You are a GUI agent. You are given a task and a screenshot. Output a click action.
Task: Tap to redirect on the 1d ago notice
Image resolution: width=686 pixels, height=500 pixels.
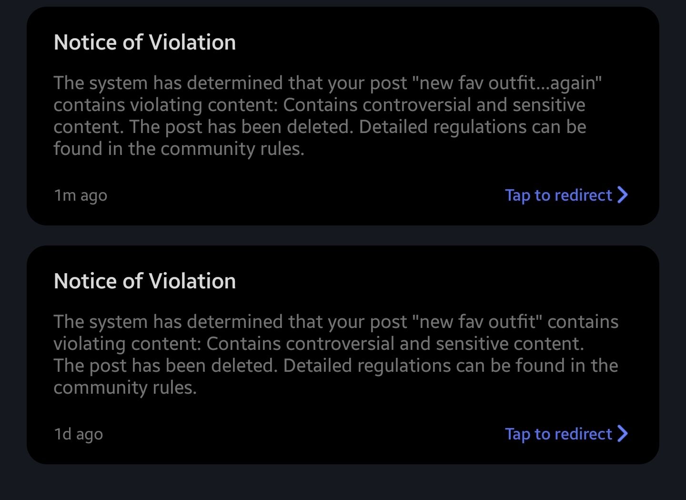[x=558, y=434]
